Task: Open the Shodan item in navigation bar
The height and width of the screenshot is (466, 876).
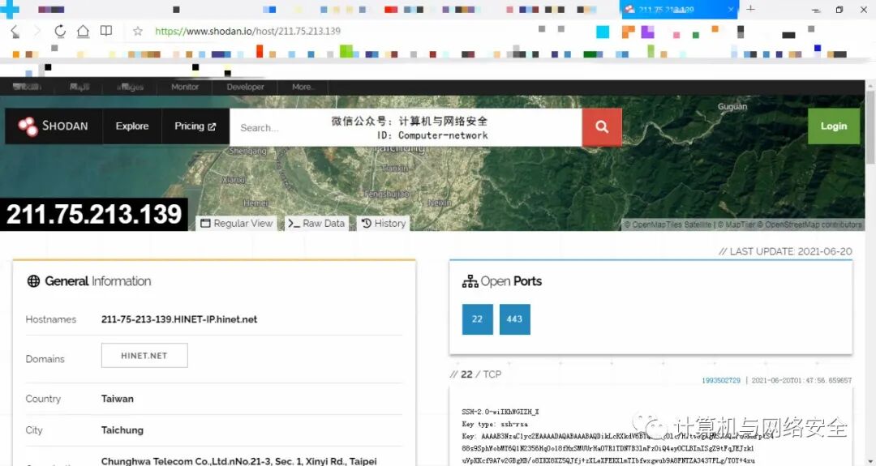Action: click(x=27, y=87)
